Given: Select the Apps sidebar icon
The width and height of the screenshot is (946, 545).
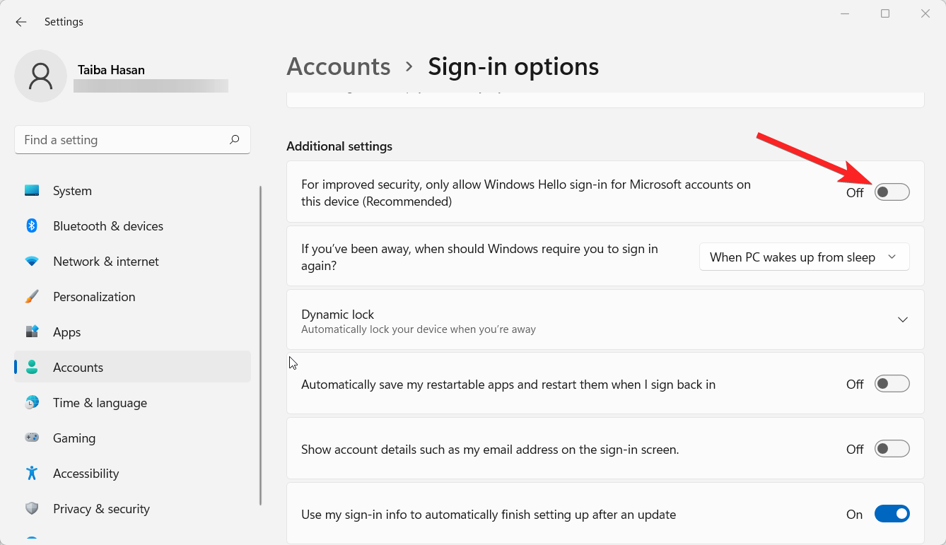Looking at the screenshot, I should click(x=32, y=332).
